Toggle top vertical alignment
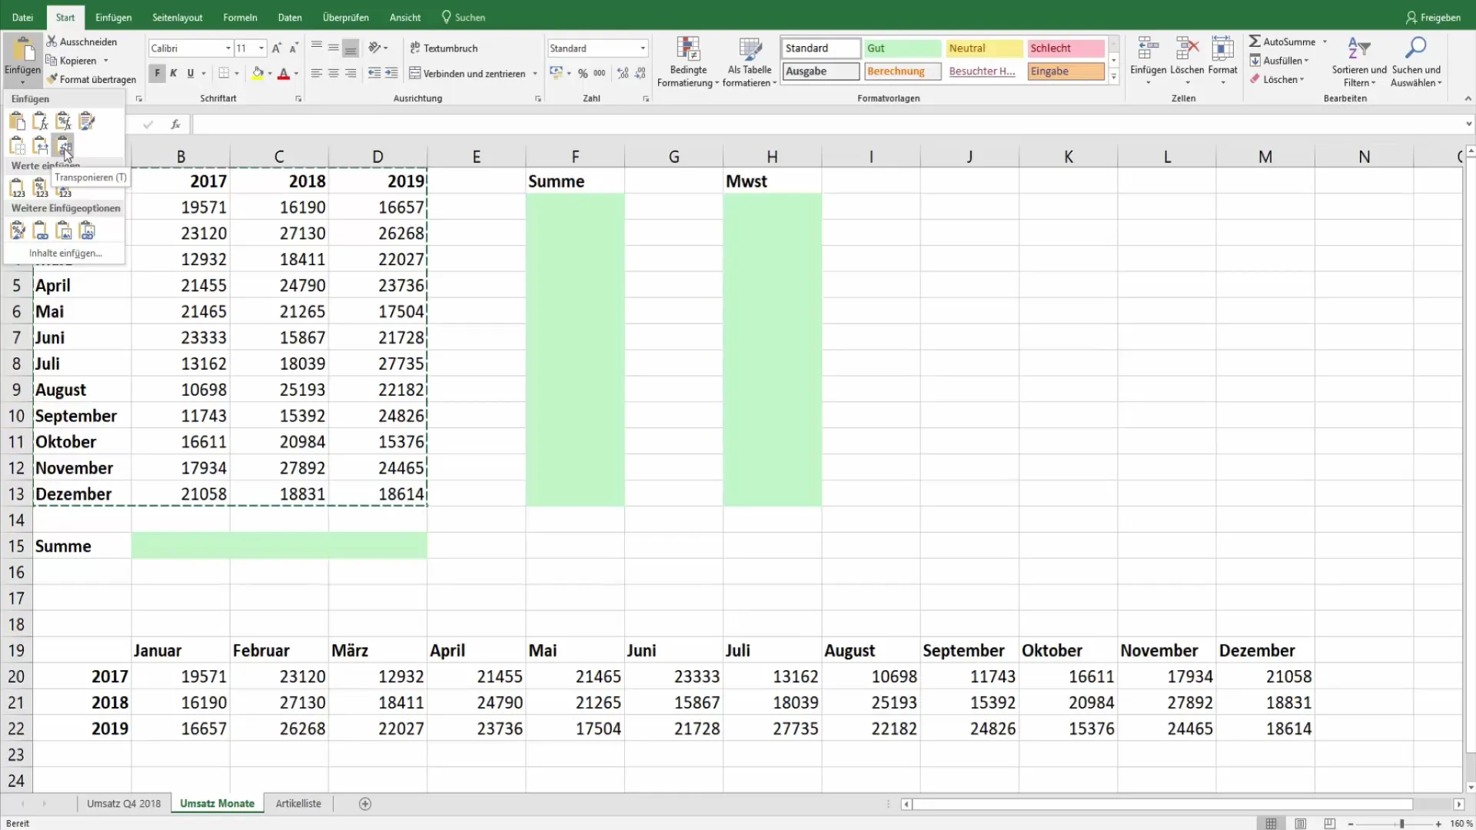 [317, 48]
